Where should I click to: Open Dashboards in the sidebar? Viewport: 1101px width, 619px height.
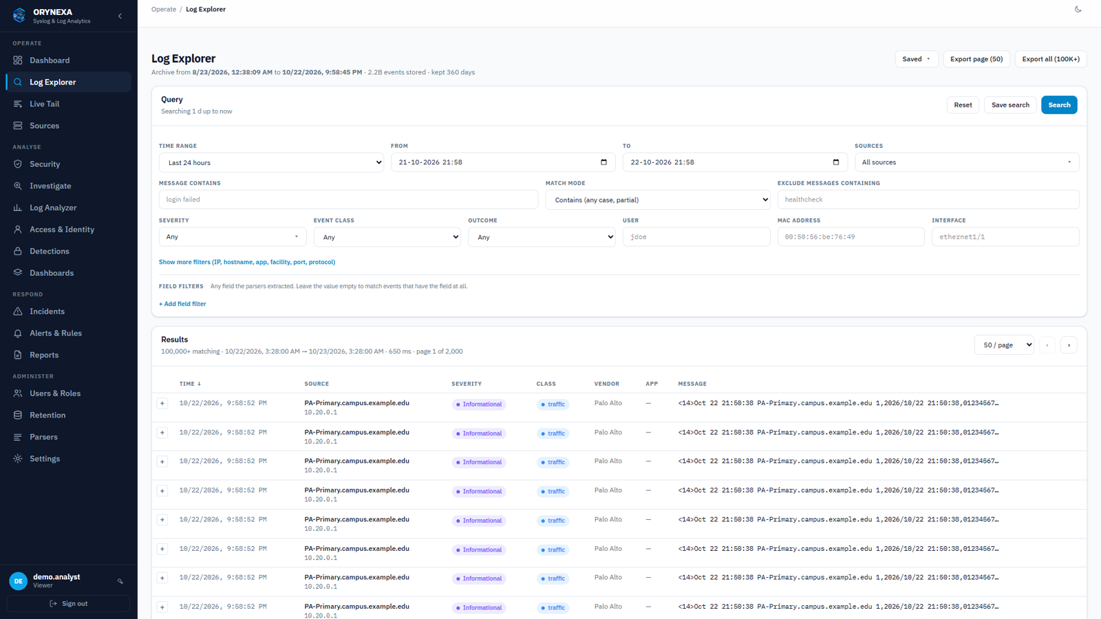(x=69, y=273)
